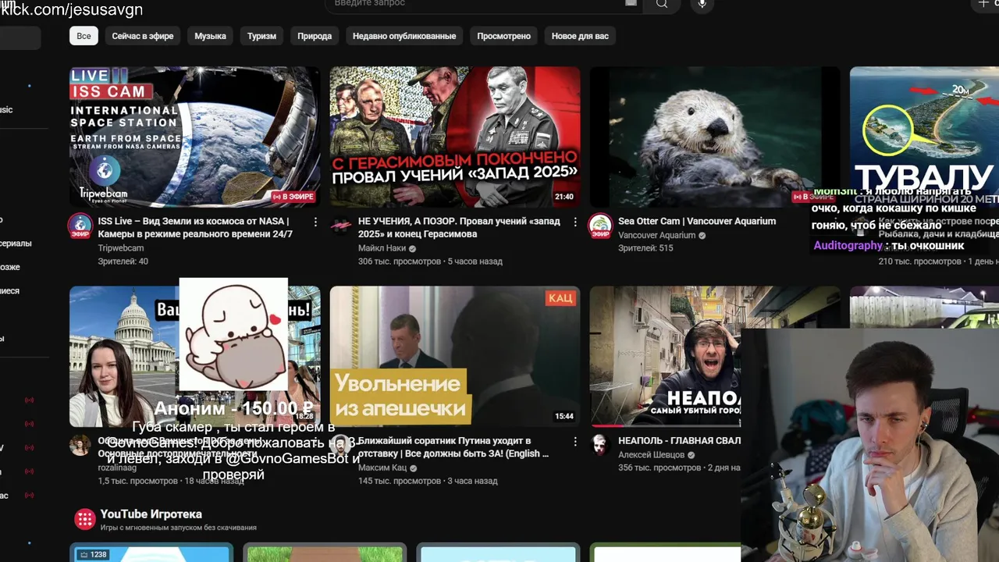Open the Максим Кац channel avatar
The width and height of the screenshot is (999, 562).
click(x=340, y=445)
